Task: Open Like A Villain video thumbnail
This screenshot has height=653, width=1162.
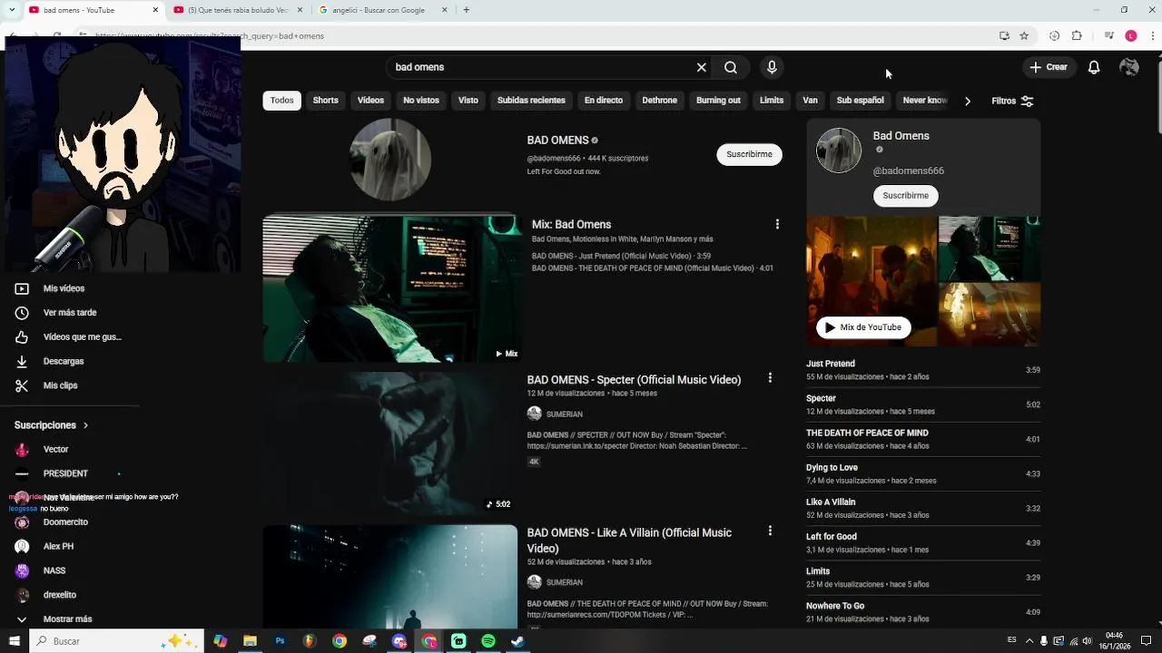Action: click(x=390, y=577)
